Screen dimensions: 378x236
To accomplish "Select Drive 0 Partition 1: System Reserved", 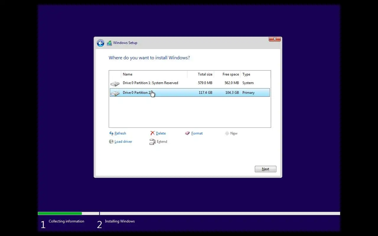I will coord(190,83).
